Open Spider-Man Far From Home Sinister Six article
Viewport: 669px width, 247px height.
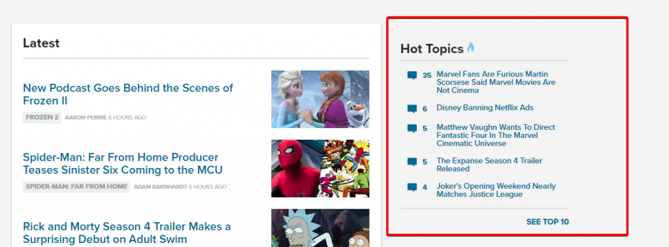[x=123, y=163]
